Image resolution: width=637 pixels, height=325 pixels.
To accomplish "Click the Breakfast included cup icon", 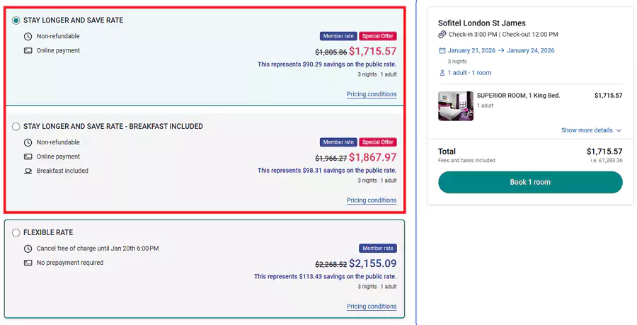I will tap(28, 171).
